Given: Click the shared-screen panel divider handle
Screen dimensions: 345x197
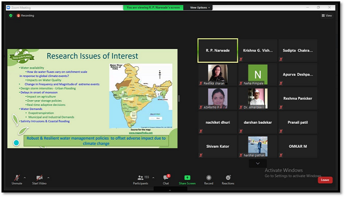Looking at the screenshot, I should (179, 98).
